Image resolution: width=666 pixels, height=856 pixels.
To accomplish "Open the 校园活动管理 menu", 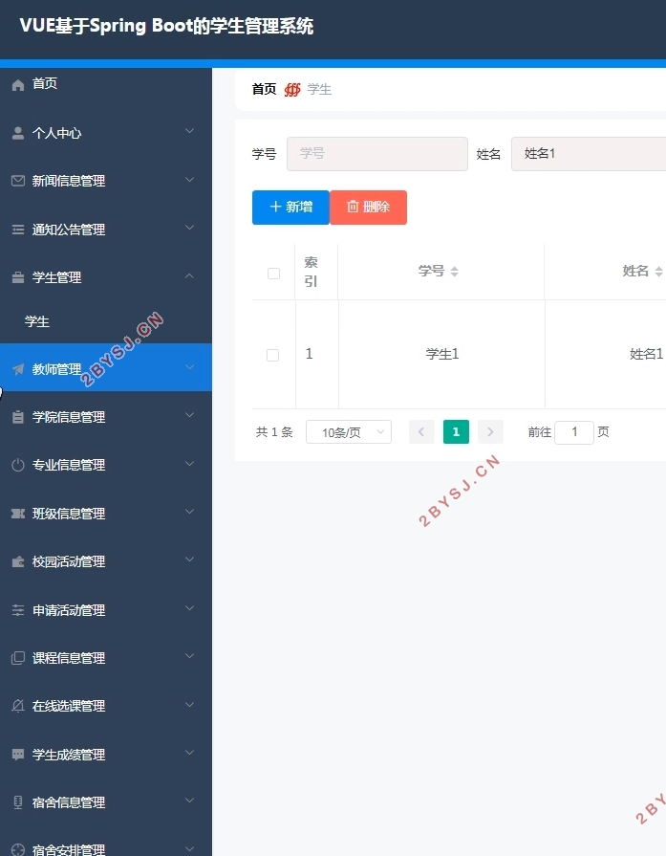I will click(x=106, y=561).
